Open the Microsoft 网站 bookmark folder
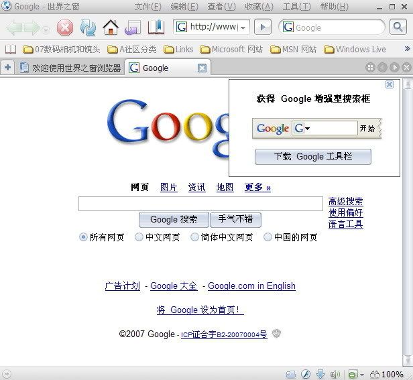Viewport: 413px width, 380px height. (x=231, y=49)
